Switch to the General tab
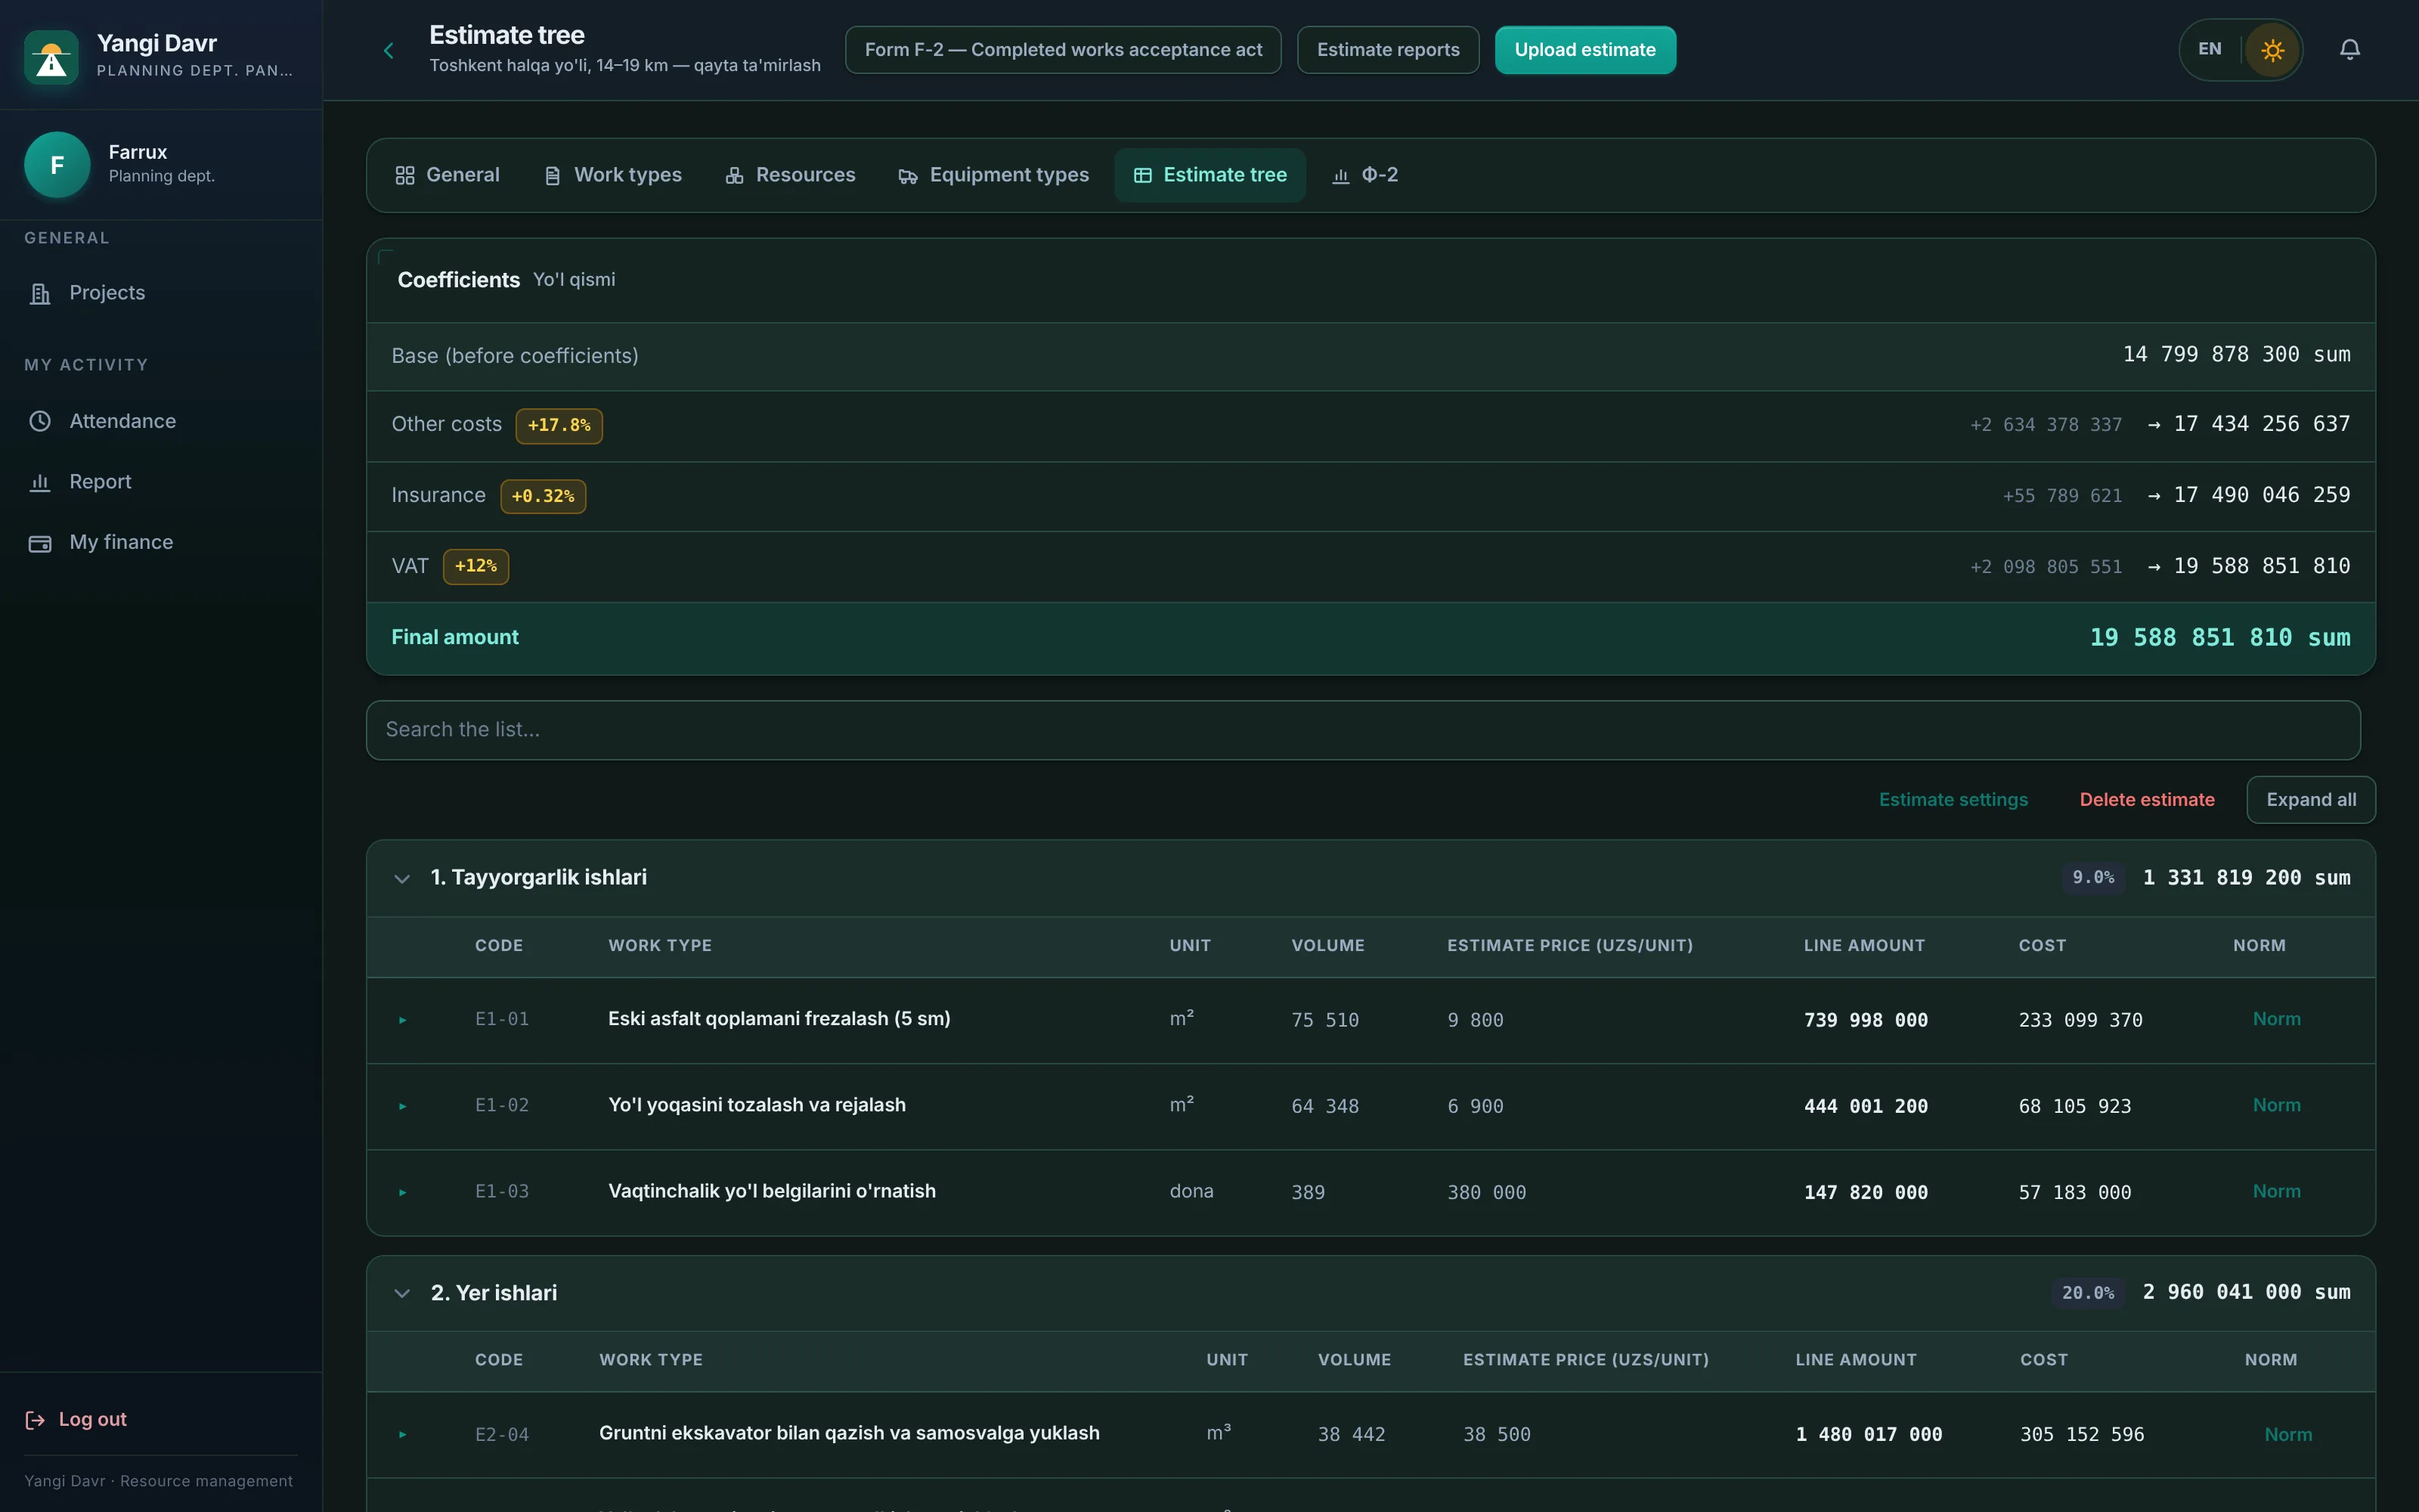The image size is (2419, 1512). (x=447, y=175)
